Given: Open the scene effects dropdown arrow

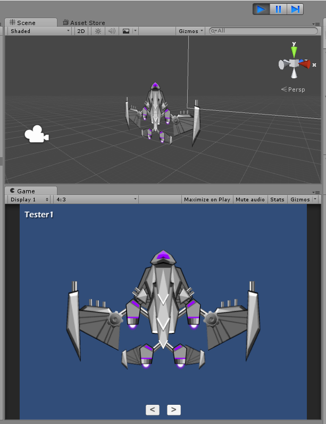Looking at the screenshot, I should pyautogui.click(x=135, y=31).
